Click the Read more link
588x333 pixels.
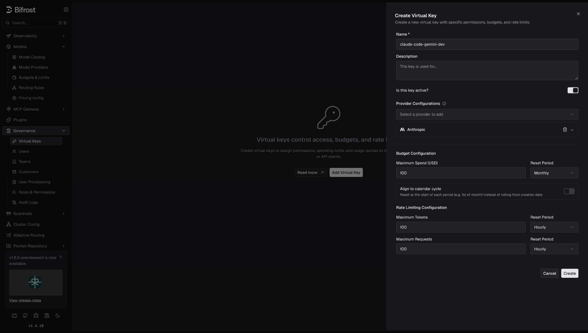click(x=311, y=172)
